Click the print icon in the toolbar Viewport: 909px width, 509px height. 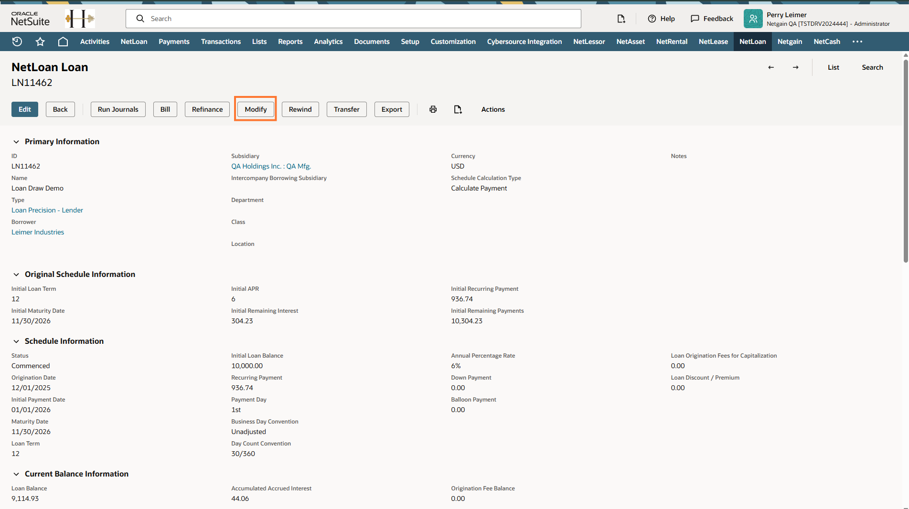click(433, 109)
